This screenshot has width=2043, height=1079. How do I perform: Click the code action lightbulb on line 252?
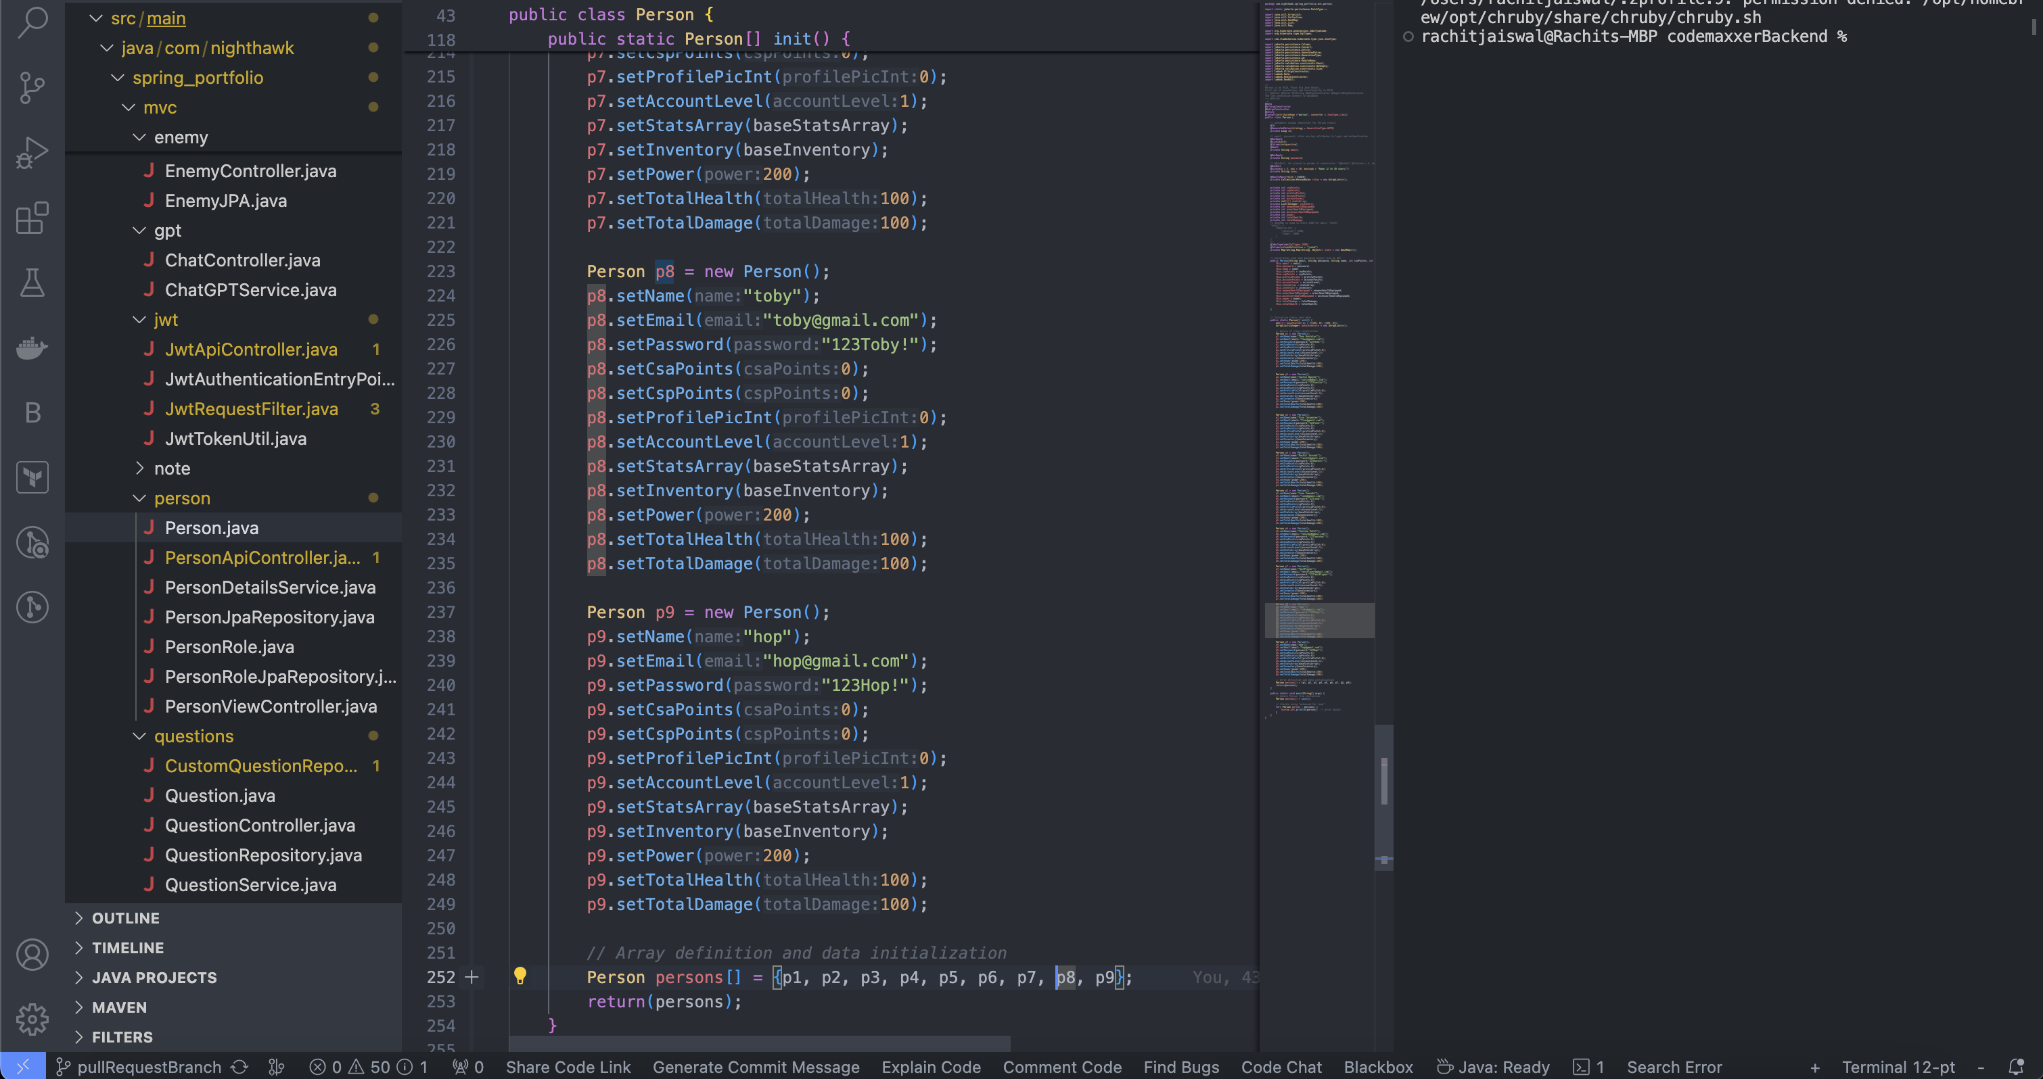[520, 976]
